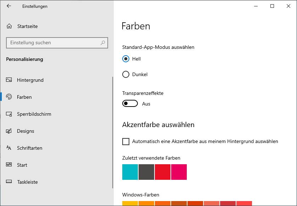Screen dimensions: 297x206
Task: Click the back arrow icon
Action: coord(9,6)
